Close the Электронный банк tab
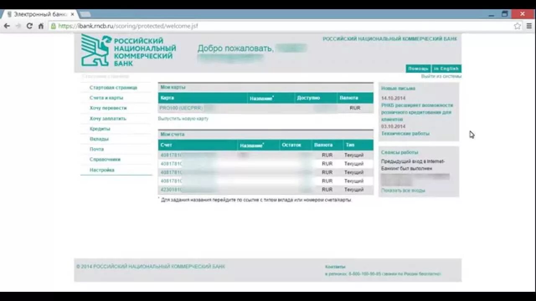The image size is (536, 301). (72, 14)
